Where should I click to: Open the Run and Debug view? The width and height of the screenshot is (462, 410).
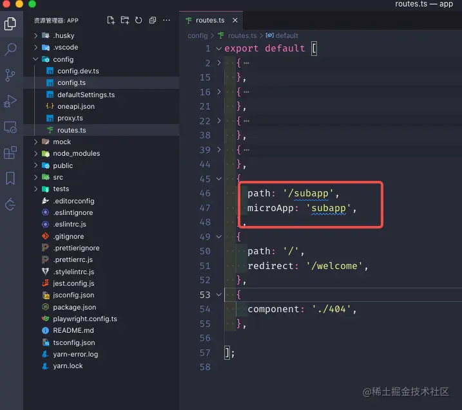10,101
